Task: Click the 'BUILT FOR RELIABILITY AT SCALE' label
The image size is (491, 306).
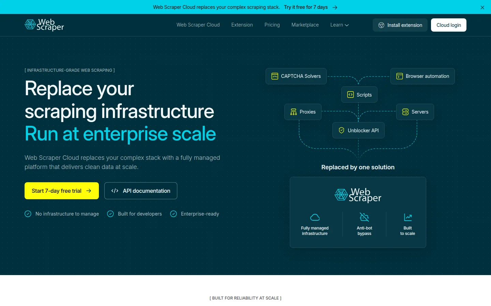Action: tap(245, 298)
